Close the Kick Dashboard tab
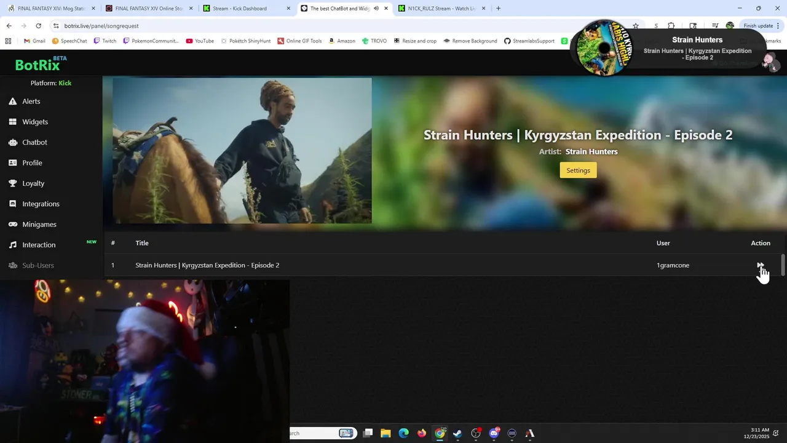This screenshot has height=443, width=787. click(288, 9)
